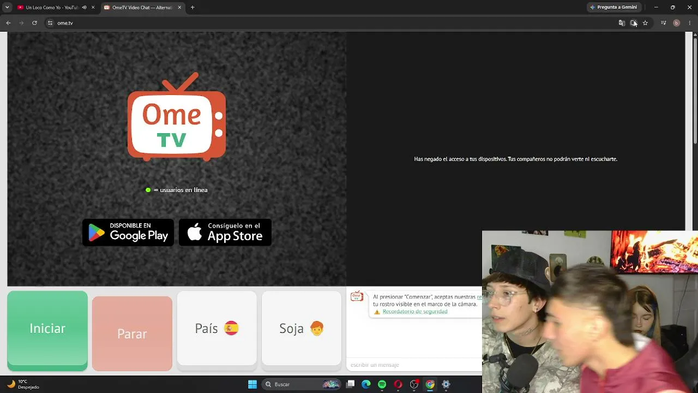
Task: Open Task View on the taskbar
Action: point(351,384)
